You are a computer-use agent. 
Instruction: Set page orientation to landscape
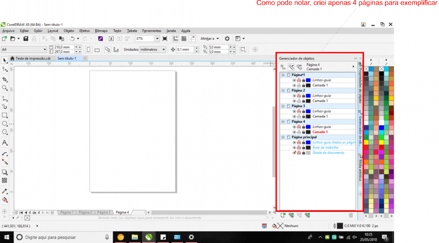point(98,50)
